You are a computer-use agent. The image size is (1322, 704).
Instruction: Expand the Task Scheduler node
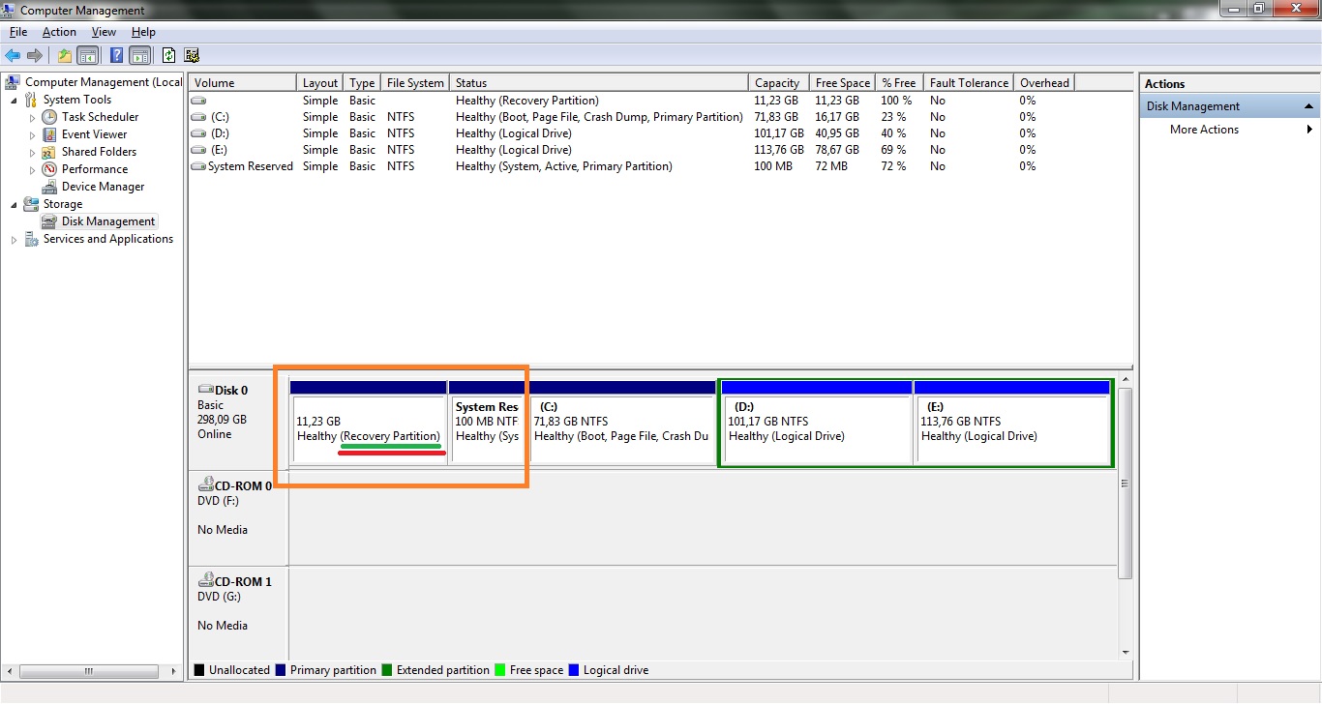[x=32, y=117]
